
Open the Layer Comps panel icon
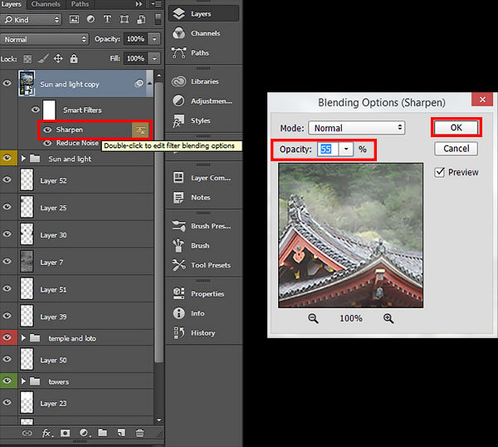pyautogui.click(x=178, y=178)
